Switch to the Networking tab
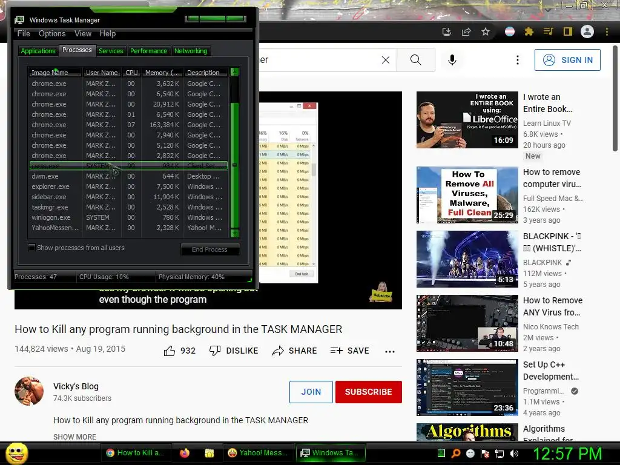 tap(191, 51)
